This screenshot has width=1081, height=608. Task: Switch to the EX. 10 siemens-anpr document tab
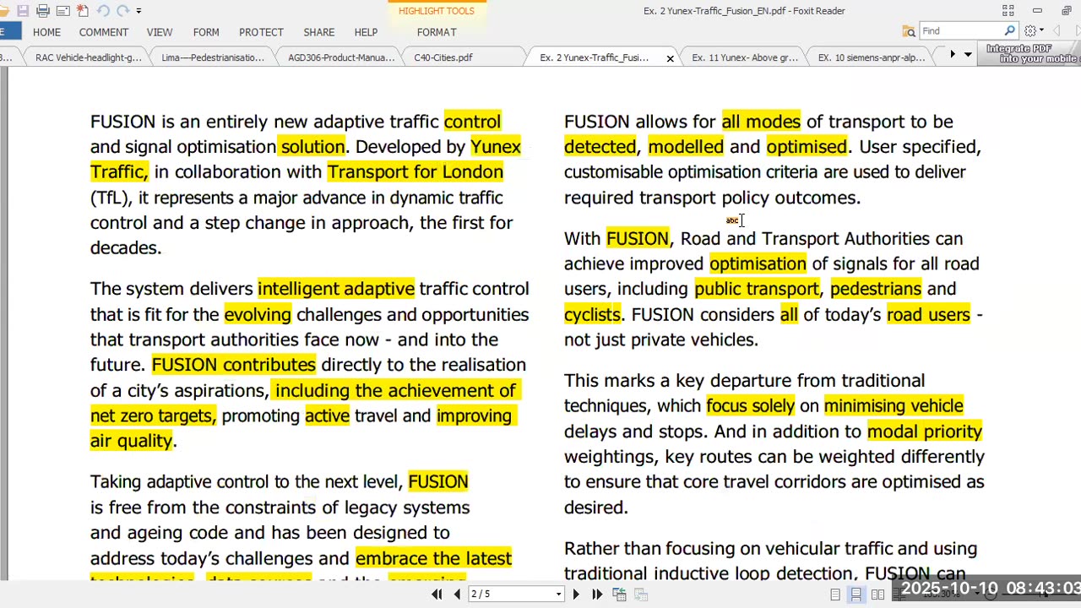[x=872, y=57]
